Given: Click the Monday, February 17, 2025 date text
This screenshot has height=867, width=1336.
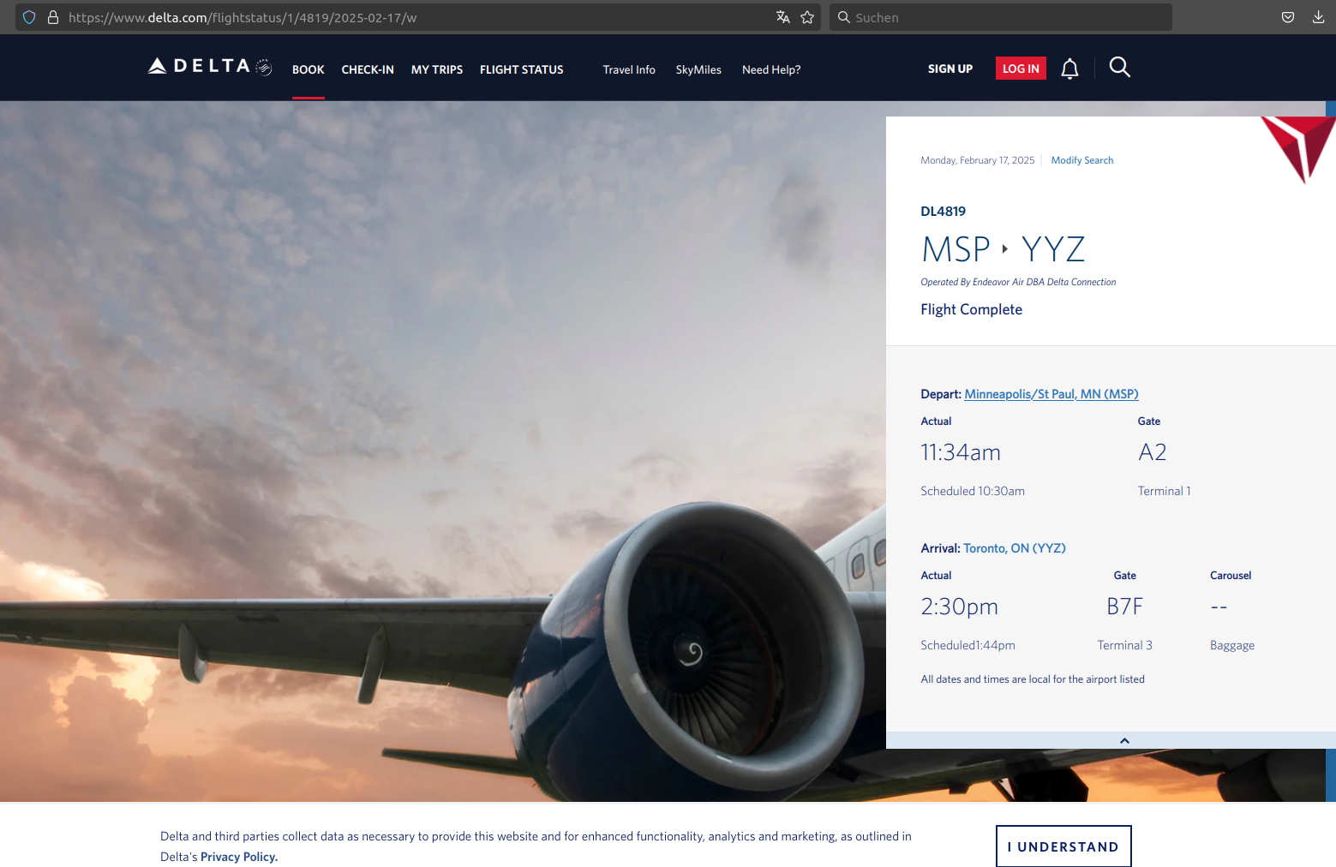Looking at the screenshot, I should 978,160.
